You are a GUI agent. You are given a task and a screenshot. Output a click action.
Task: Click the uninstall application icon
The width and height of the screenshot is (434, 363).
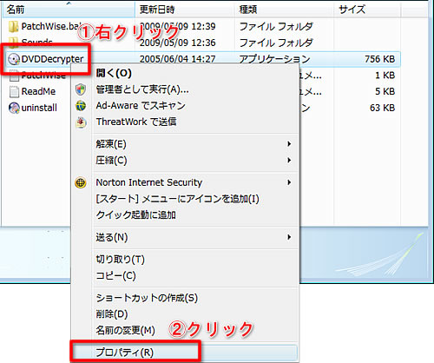14,108
